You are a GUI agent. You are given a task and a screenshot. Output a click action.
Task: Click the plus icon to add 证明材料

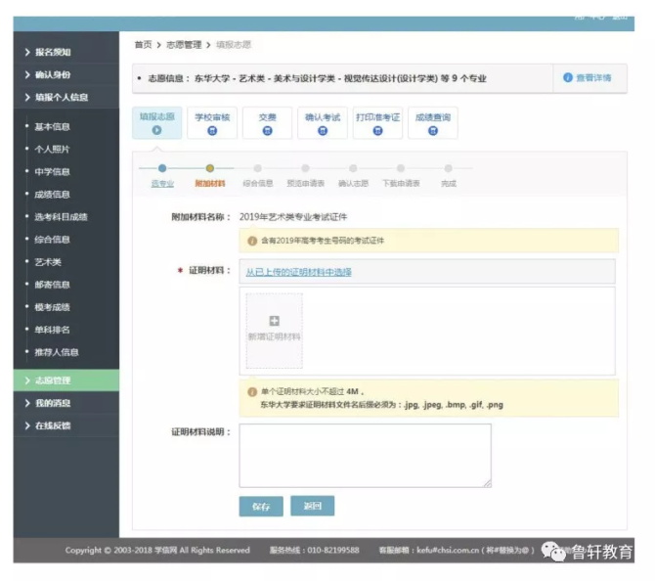click(x=274, y=321)
